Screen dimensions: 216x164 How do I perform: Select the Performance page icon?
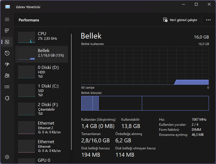[x=7, y=42]
